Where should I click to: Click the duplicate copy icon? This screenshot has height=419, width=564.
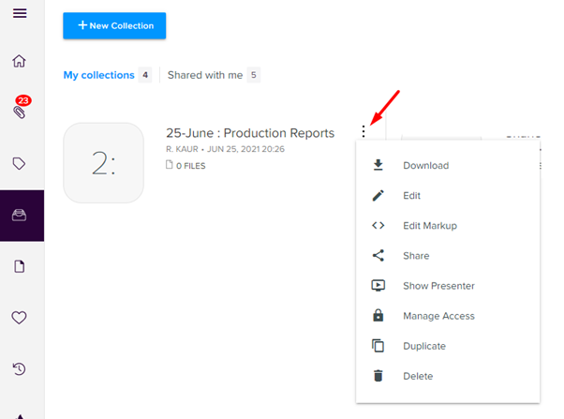[378, 346]
